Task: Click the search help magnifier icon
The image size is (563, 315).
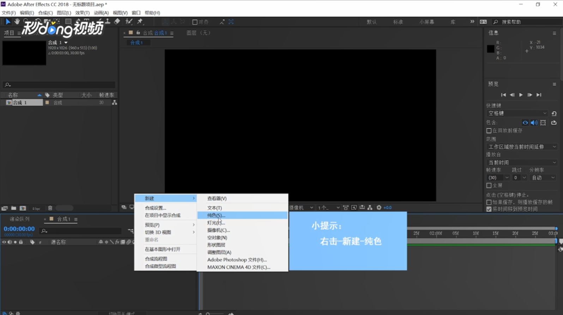Action: coord(496,22)
